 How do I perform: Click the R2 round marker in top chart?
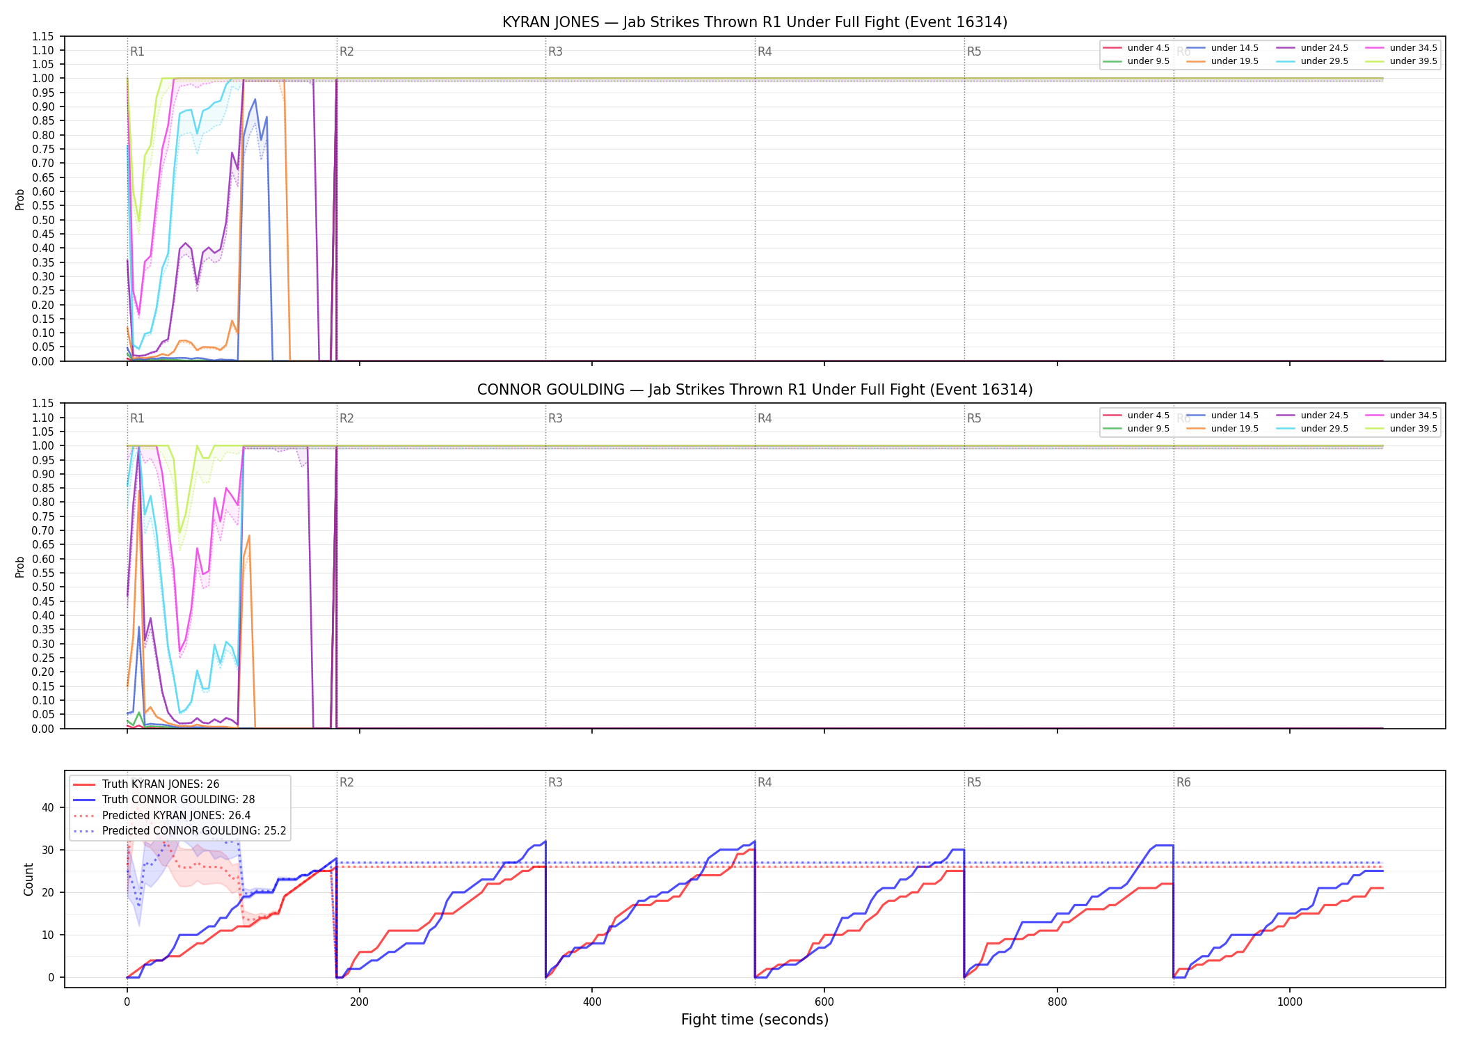coord(346,52)
